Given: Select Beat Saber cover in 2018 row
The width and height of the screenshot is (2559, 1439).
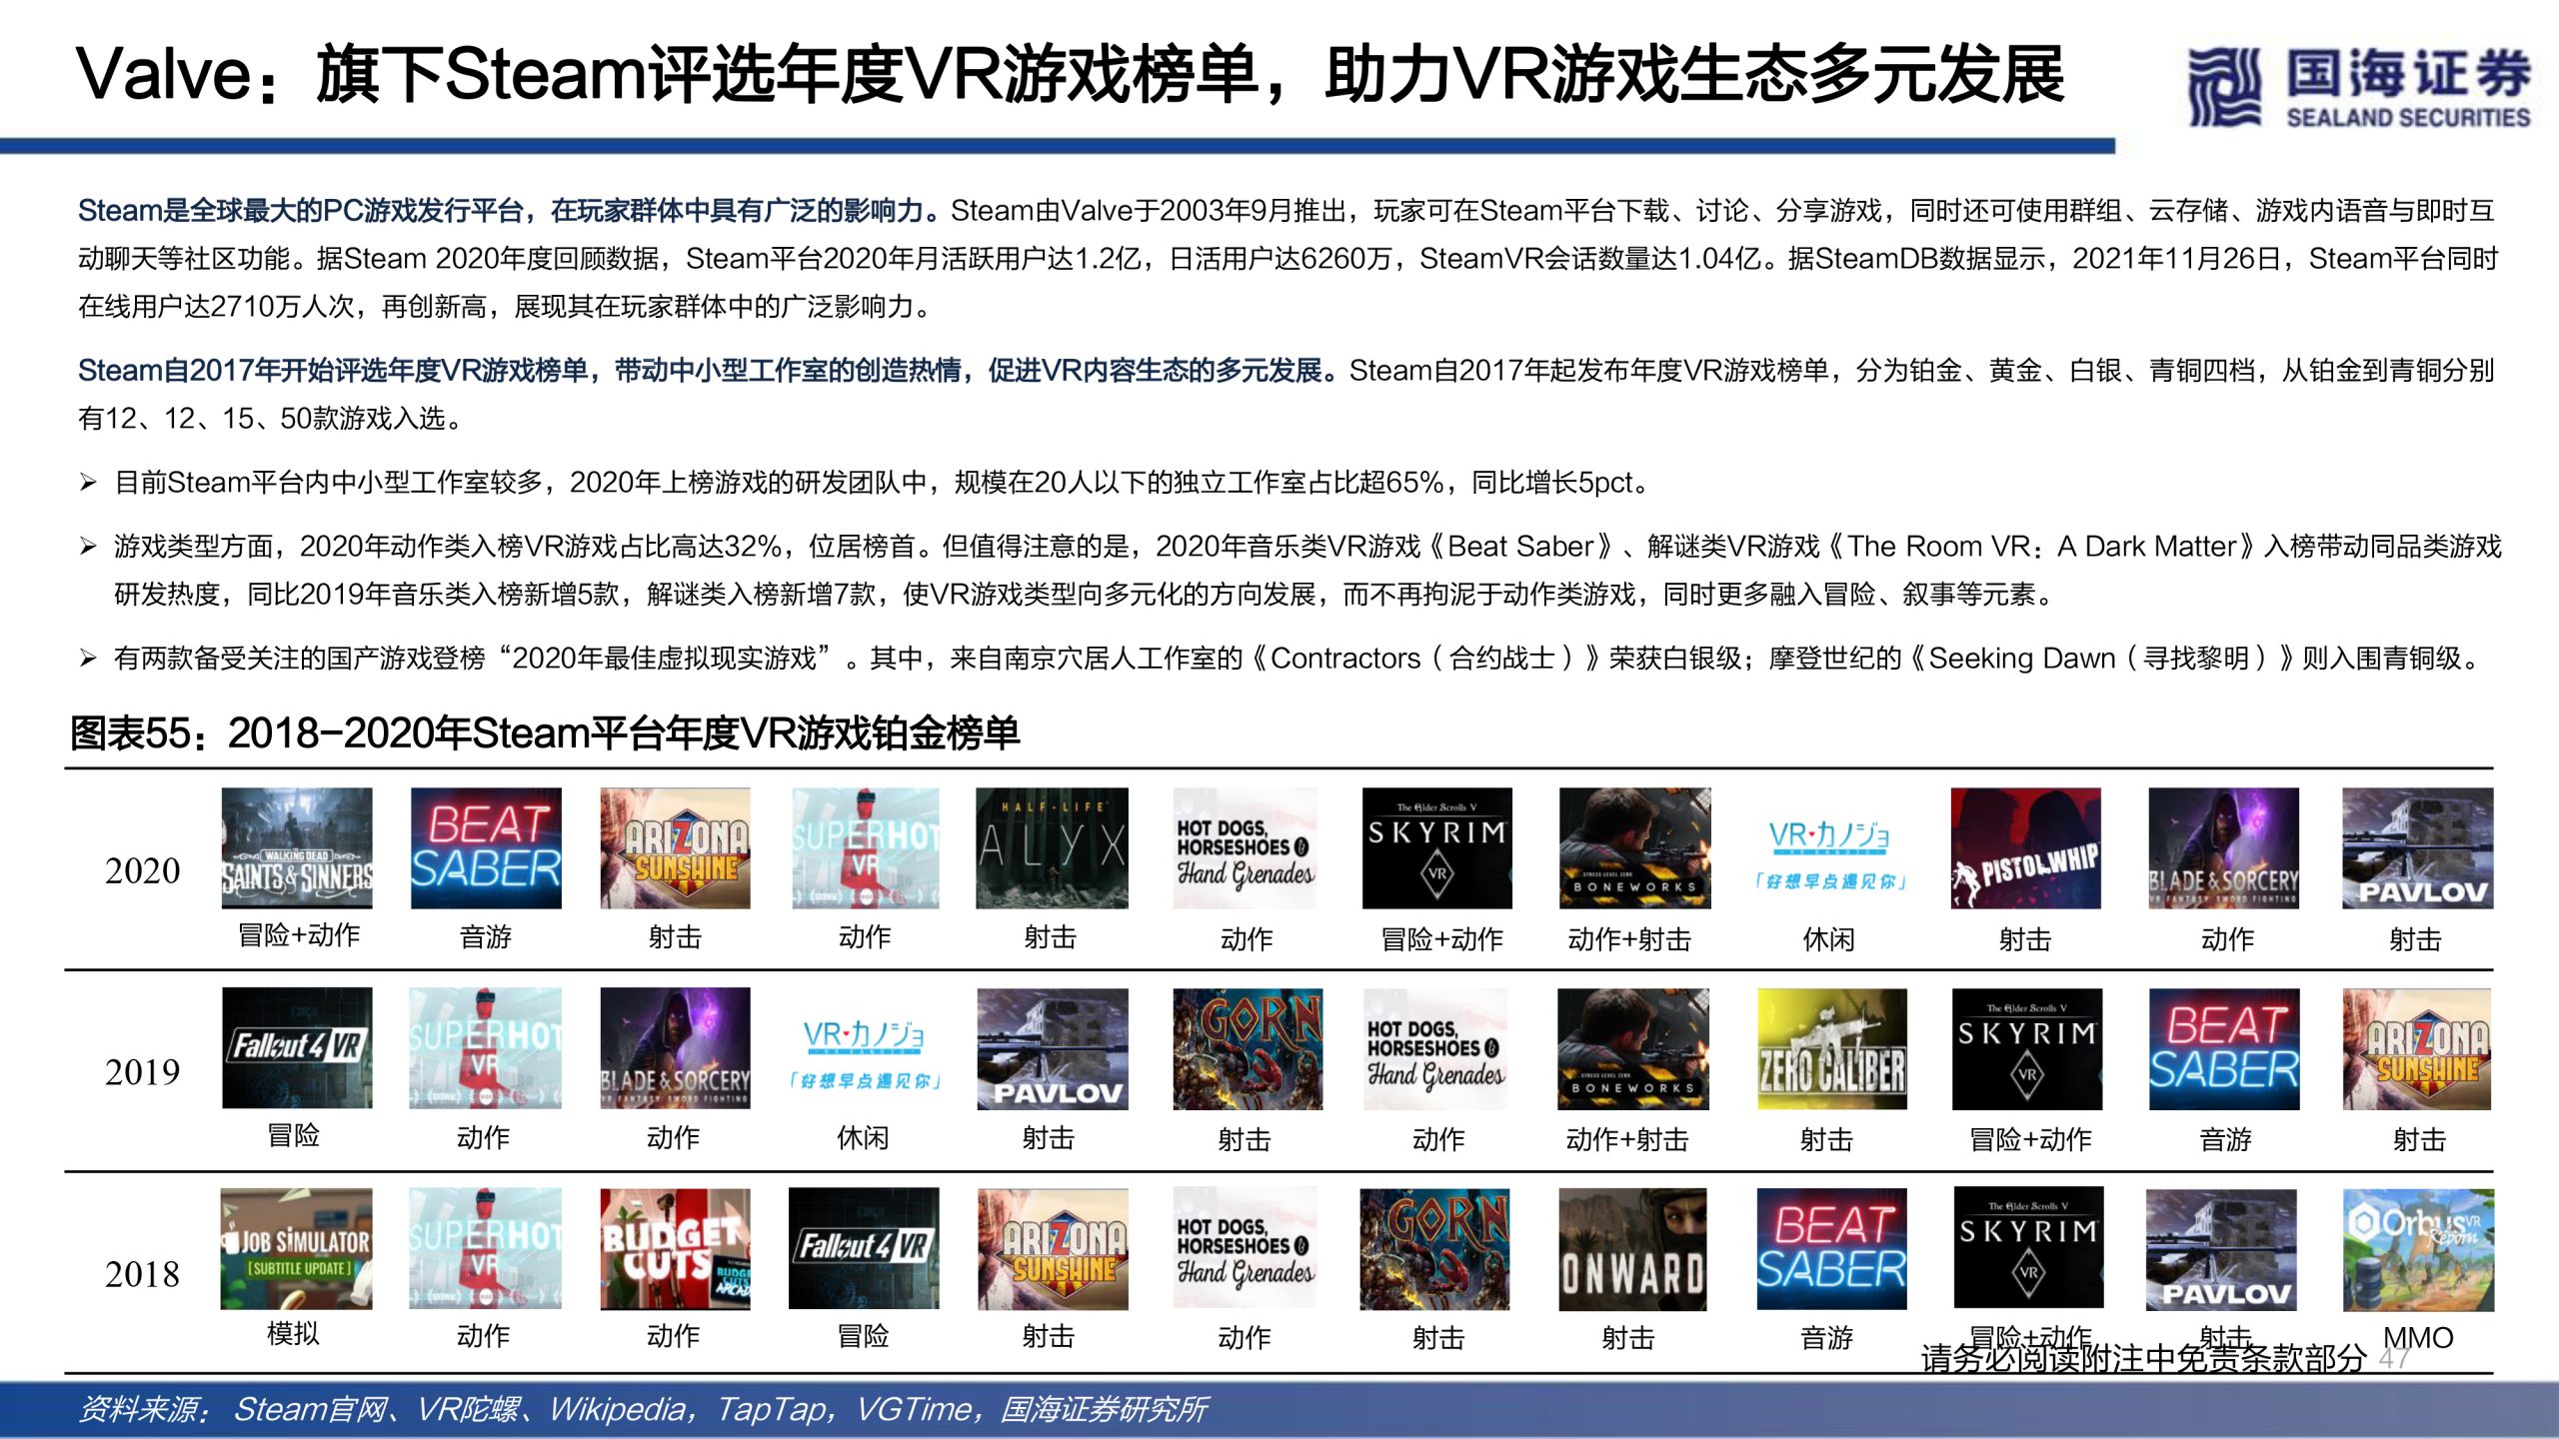Looking at the screenshot, I should (x=1831, y=1249).
